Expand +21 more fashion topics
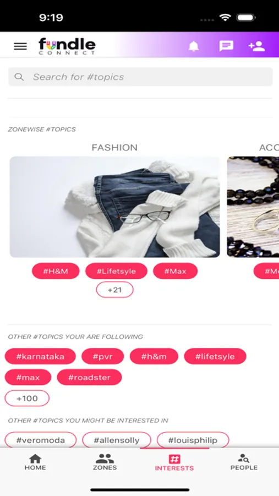Viewport: 279px width, 496px height. (x=114, y=290)
